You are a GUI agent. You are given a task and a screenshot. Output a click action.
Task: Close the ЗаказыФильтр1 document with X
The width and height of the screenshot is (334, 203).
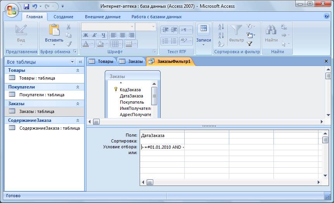(326, 61)
